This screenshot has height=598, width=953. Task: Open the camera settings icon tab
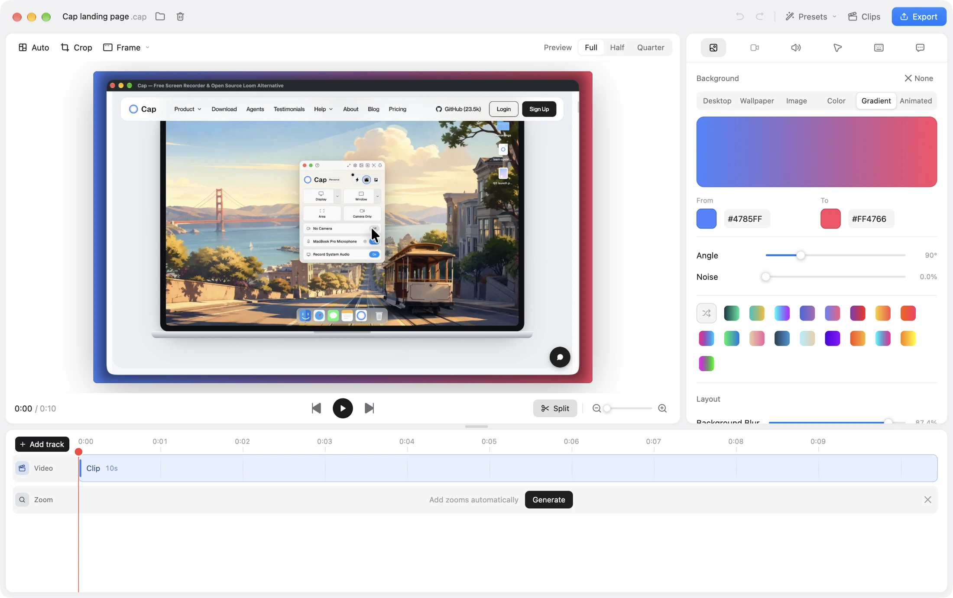click(755, 48)
